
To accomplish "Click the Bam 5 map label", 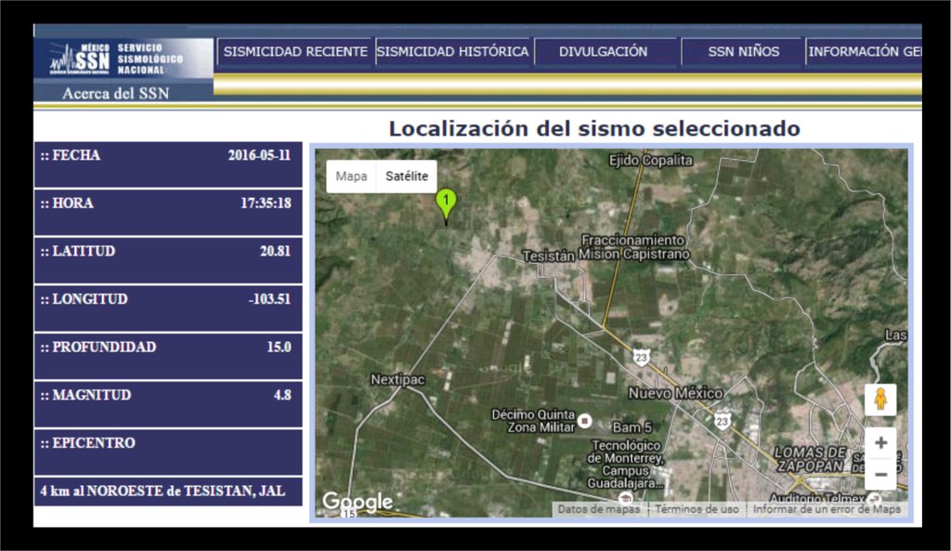I will [632, 427].
